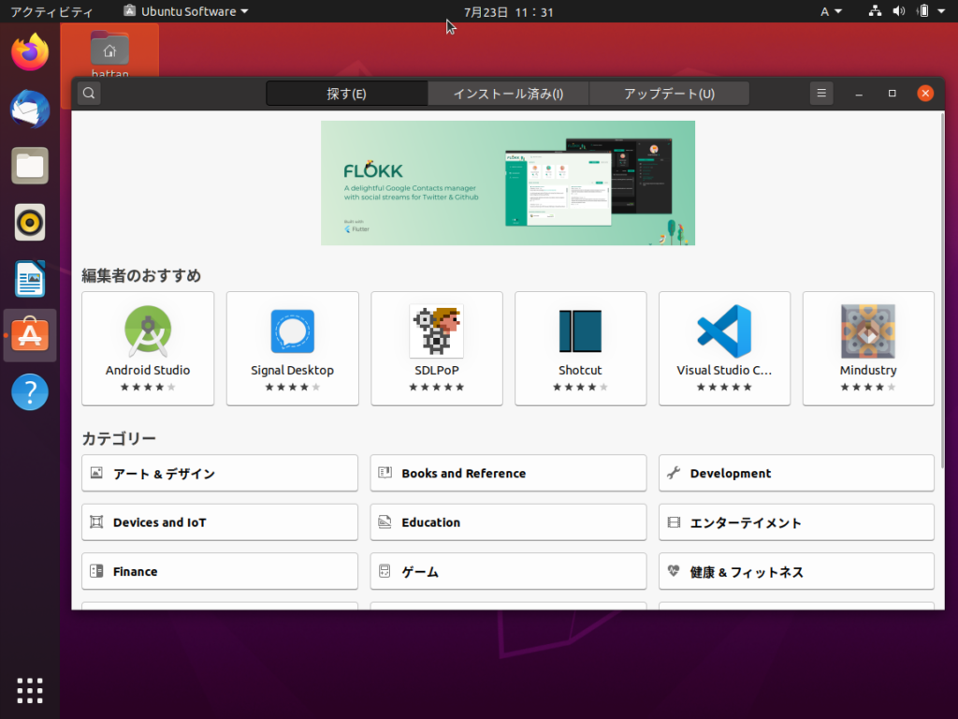Viewport: 958px width, 719px height.
Task: Click the Shotcut app icon
Action: point(580,330)
